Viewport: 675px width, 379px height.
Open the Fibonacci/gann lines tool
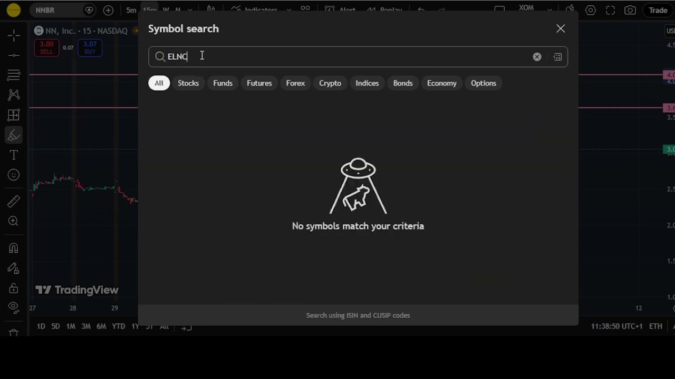(14, 75)
